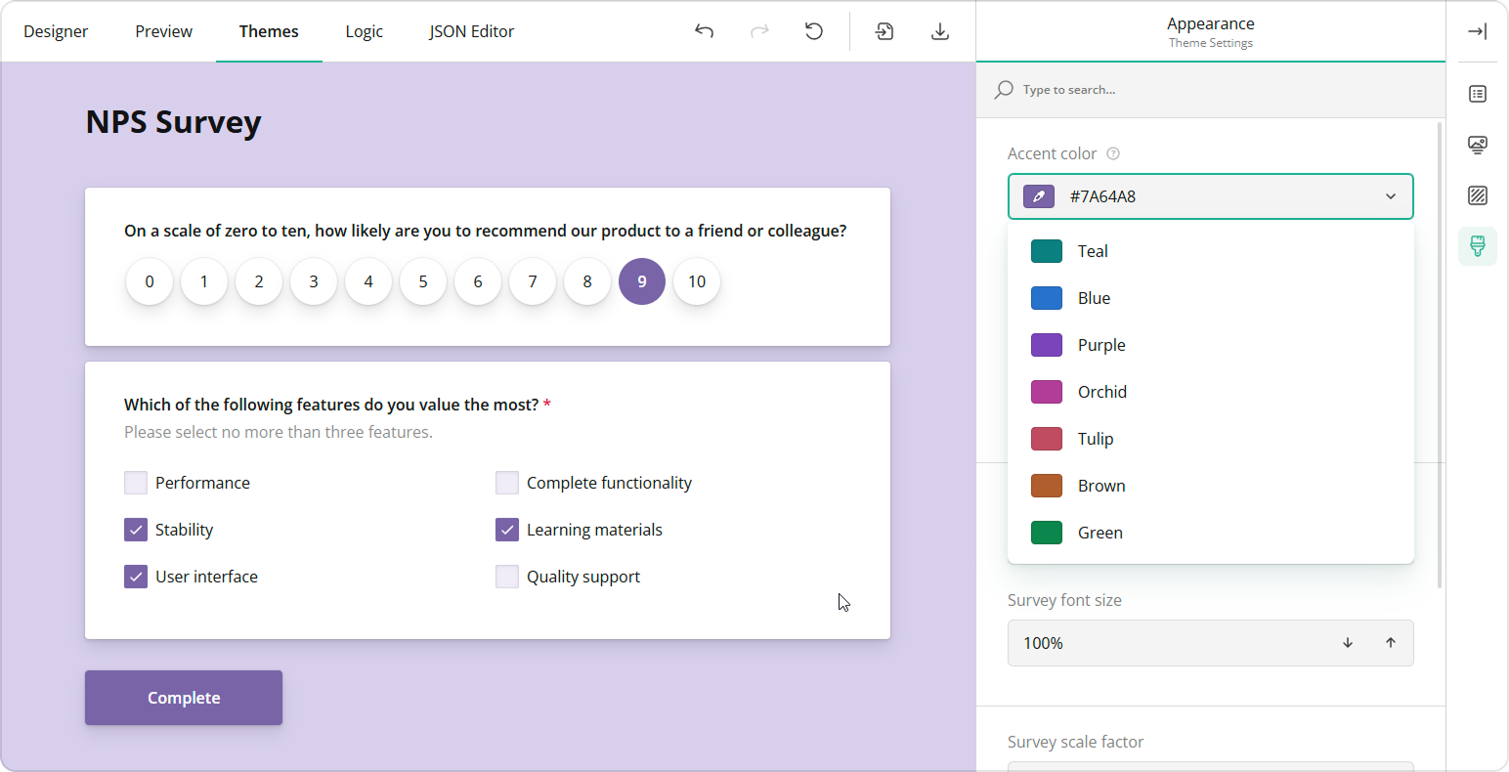
Task: Reset the theme to default settings
Action: 814,31
